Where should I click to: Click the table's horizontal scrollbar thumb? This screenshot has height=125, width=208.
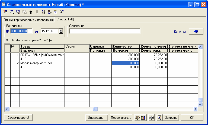(x=95, y=109)
